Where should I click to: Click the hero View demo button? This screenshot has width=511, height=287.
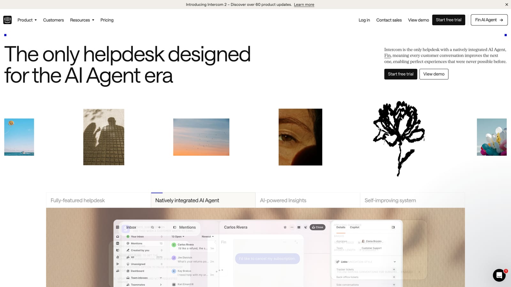pyautogui.click(x=434, y=74)
